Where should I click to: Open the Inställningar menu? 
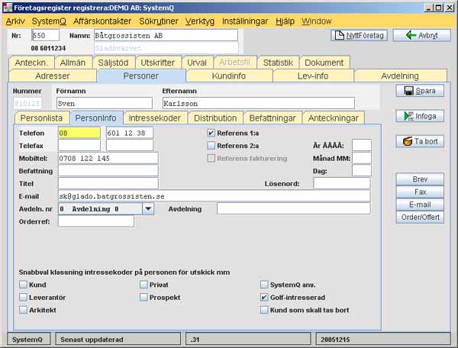click(x=245, y=21)
